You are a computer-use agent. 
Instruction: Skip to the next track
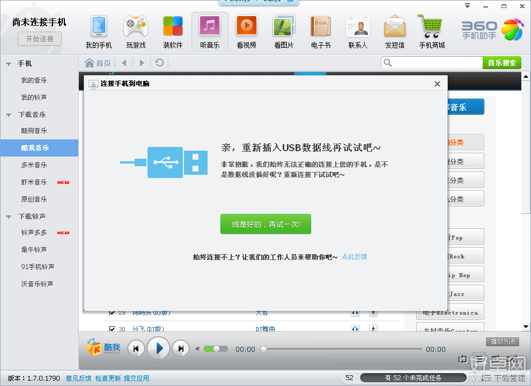[181, 348]
